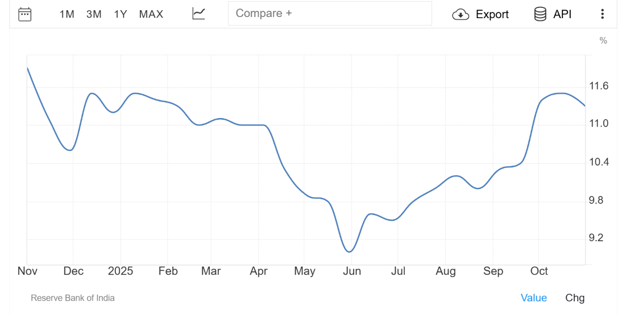Focus the Compare + input field
622x315 pixels.
pyautogui.click(x=330, y=13)
